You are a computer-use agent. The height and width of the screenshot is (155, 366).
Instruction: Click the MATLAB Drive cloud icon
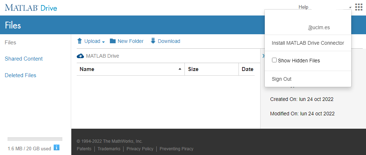tap(80, 56)
